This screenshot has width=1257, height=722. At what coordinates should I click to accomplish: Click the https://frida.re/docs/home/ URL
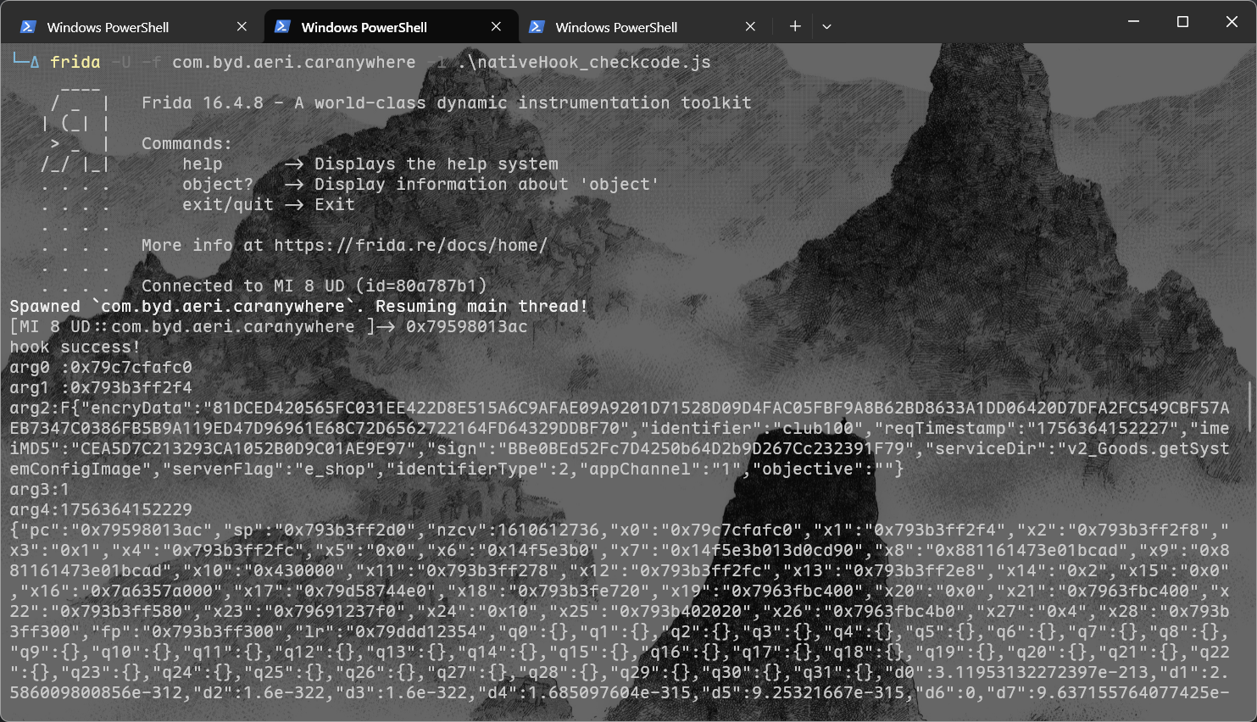(411, 246)
